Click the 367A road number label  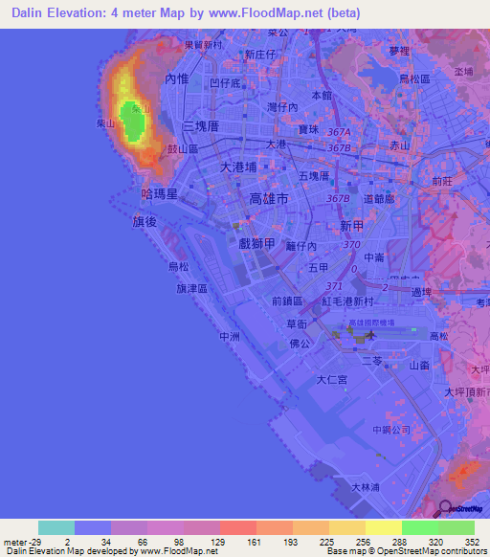click(x=339, y=132)
